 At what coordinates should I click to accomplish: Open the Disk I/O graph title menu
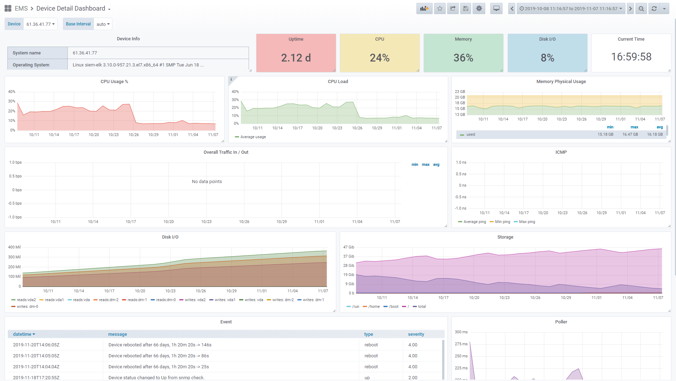(x=170, y=237)
